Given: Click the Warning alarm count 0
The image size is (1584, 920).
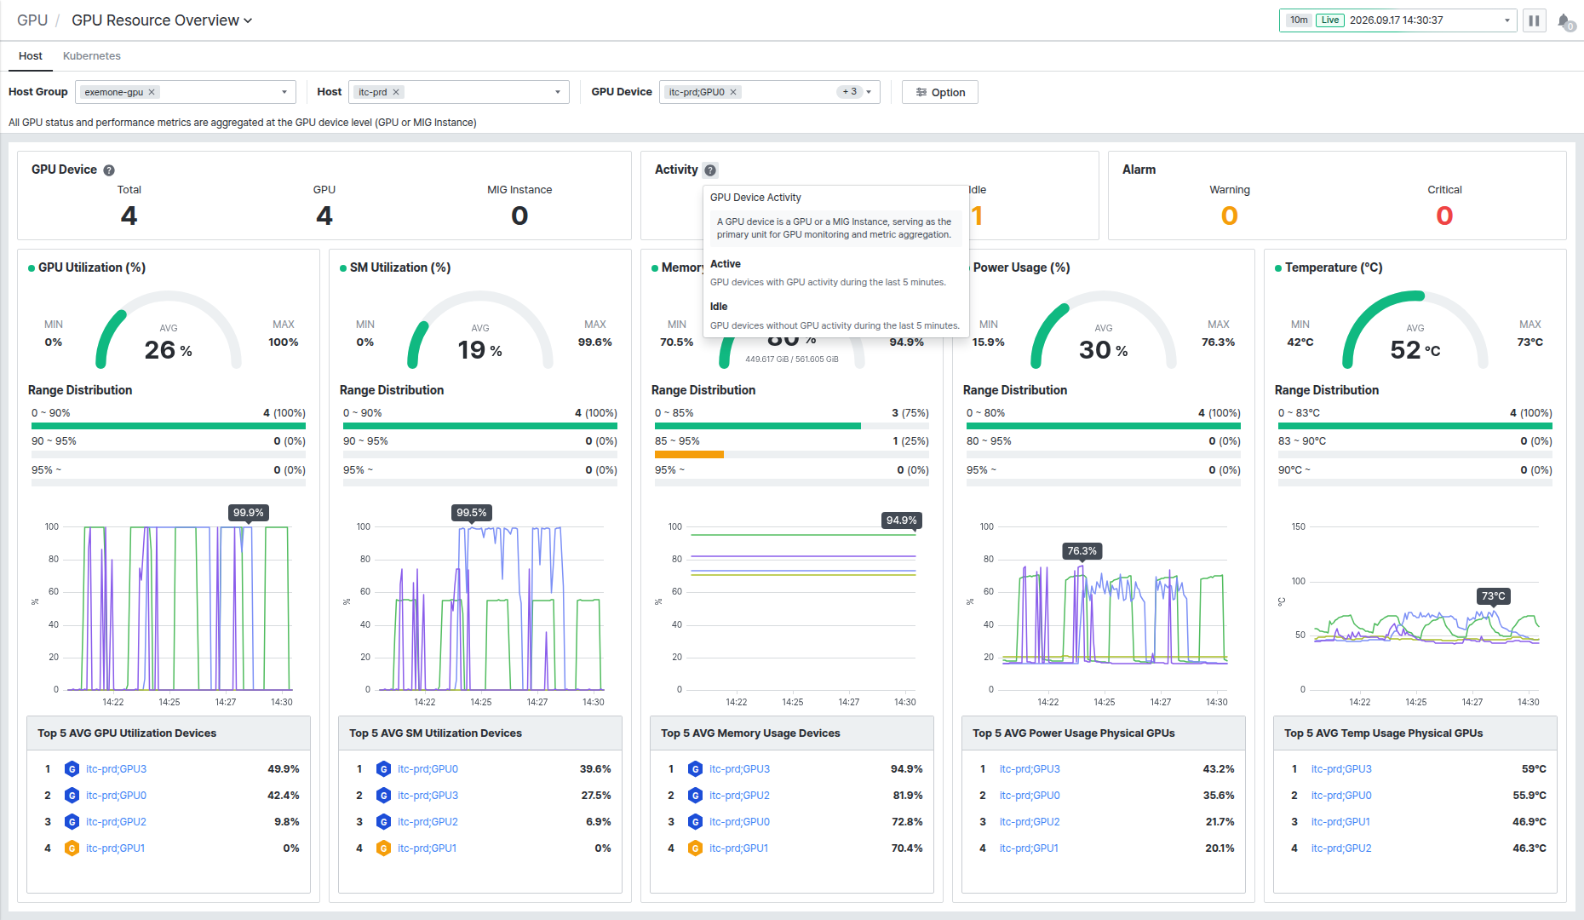Looking at the screenshot, I should pyautogui.click(x=1229, y=216).
